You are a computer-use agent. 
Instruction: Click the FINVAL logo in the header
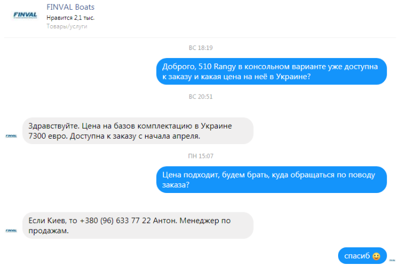pos(25,15)
